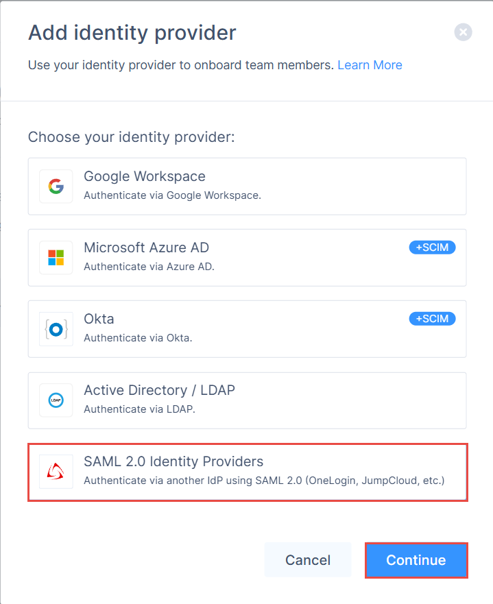Viewport: 493px width, 604px height.
Task: Click the Google Workspace logo icon
Action: pos(56,186)
